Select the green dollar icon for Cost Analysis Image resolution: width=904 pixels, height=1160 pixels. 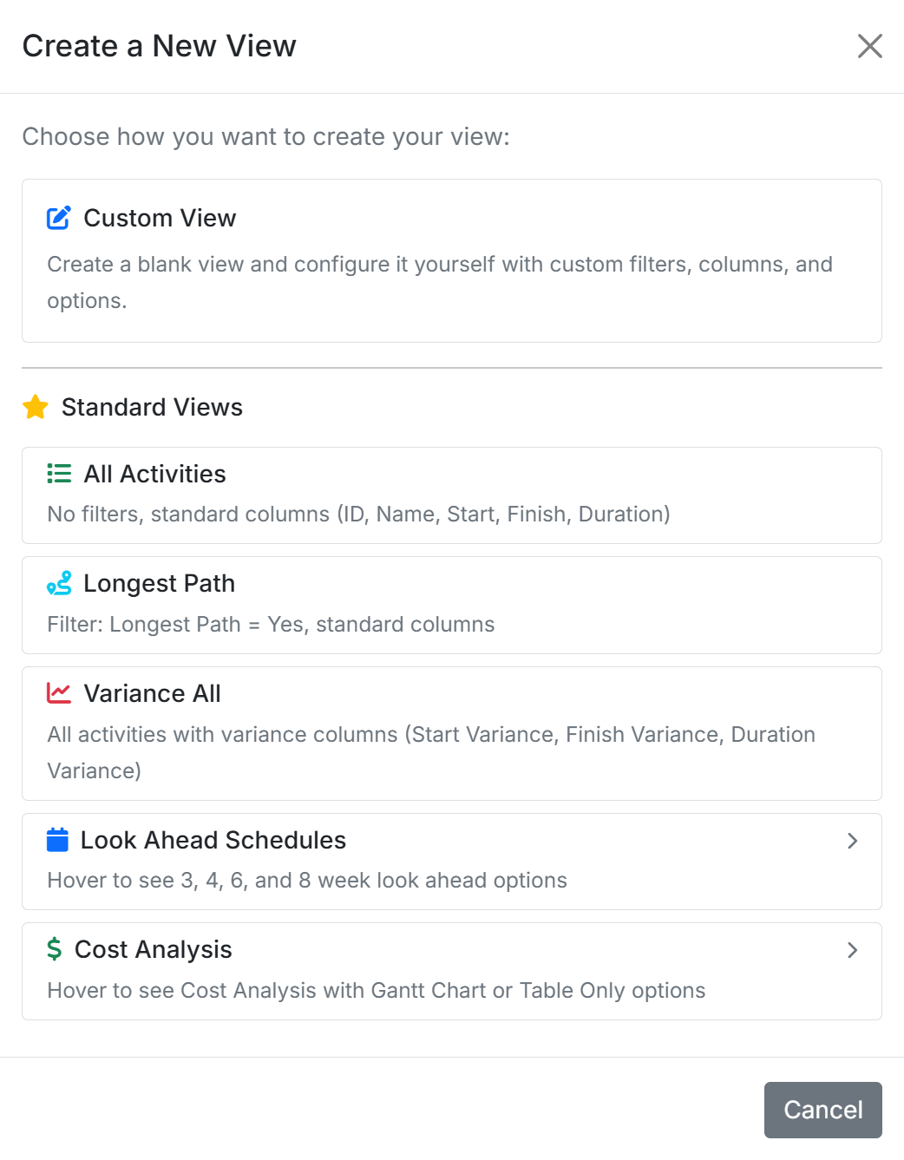point(55,949)
